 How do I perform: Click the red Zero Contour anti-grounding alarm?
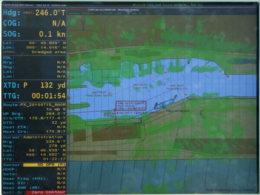(x=46, y=192)
